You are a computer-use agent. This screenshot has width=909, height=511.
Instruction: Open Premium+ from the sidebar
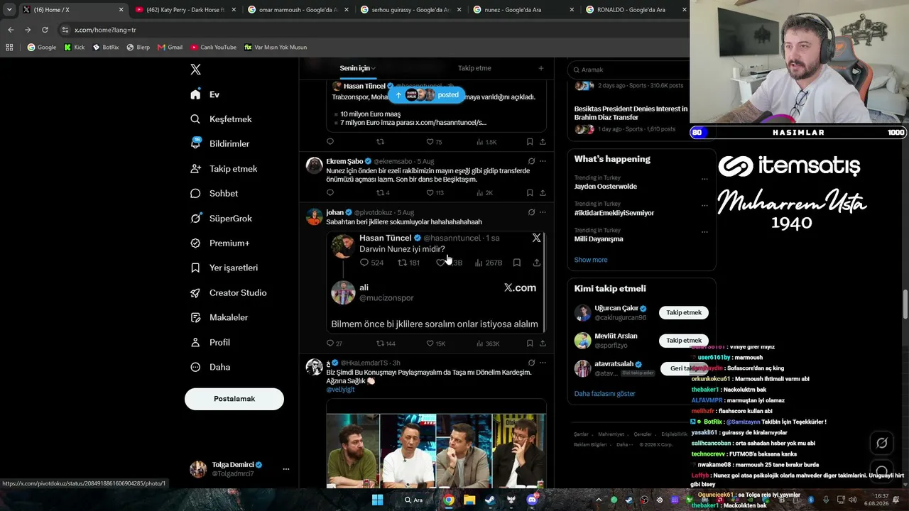[219, 243]
